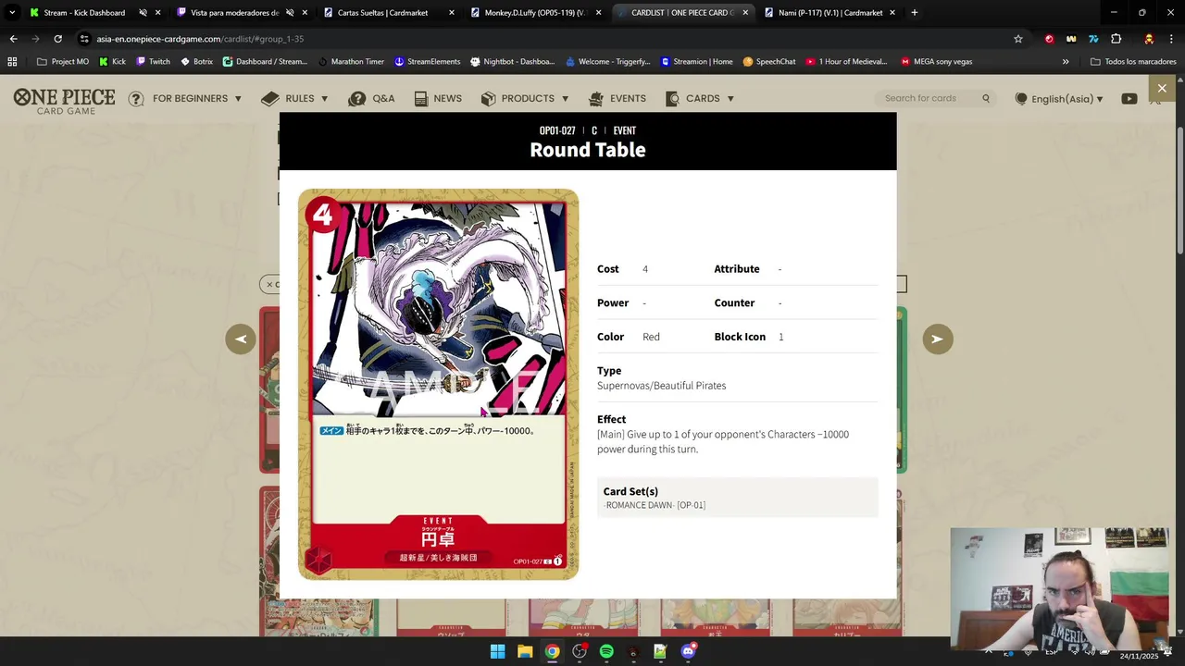Click the search magnifier icon
This screenshot has width=1185, height=666.
(x=986, y=98)
